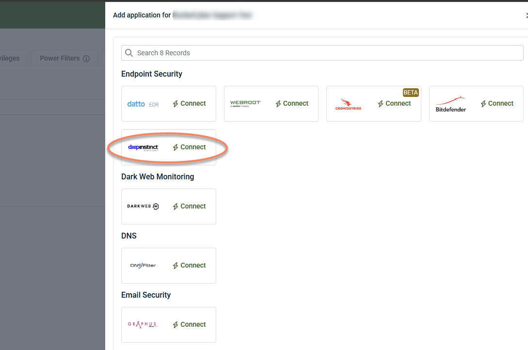Click the Deep Instinct logo

(x=143, y=147)
